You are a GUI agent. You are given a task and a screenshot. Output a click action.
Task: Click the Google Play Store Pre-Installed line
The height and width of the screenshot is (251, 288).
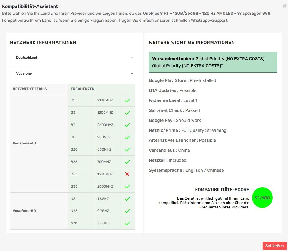click(182, 80)
